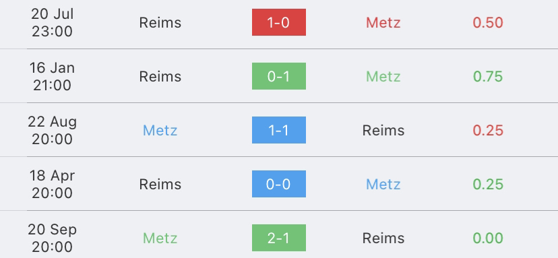This screenshot has width=558, height=258.
Task: Select red Metz in the 20 Jul match
Action: coord(383,22)
